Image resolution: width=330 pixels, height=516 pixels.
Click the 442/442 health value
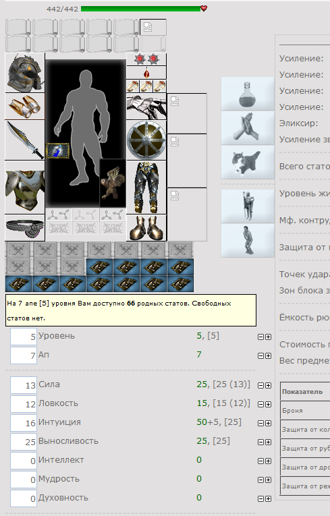pyautogui.click(x=62, y=9)
